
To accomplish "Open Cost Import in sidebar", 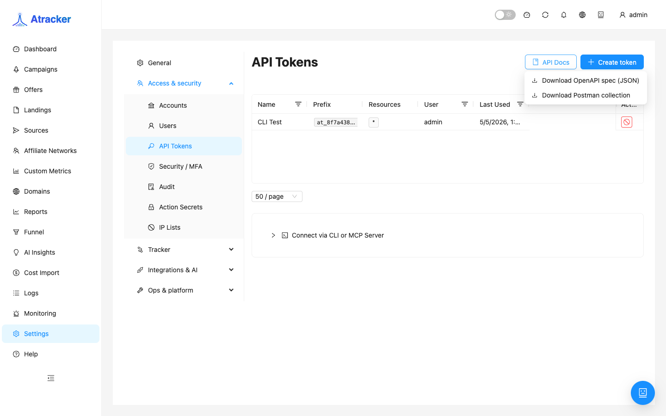I will click(x=51, y=273).
